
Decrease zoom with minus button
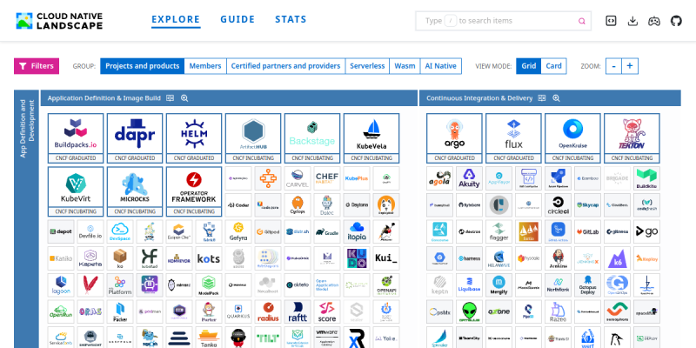click(613, 66)
